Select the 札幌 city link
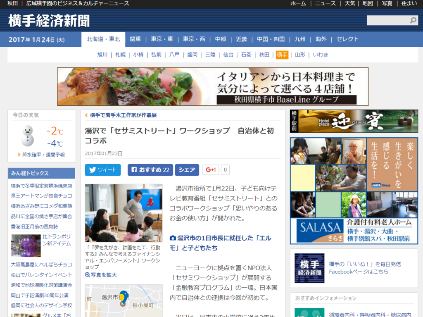This screenshot has height=317, width=423. point(120,55)
